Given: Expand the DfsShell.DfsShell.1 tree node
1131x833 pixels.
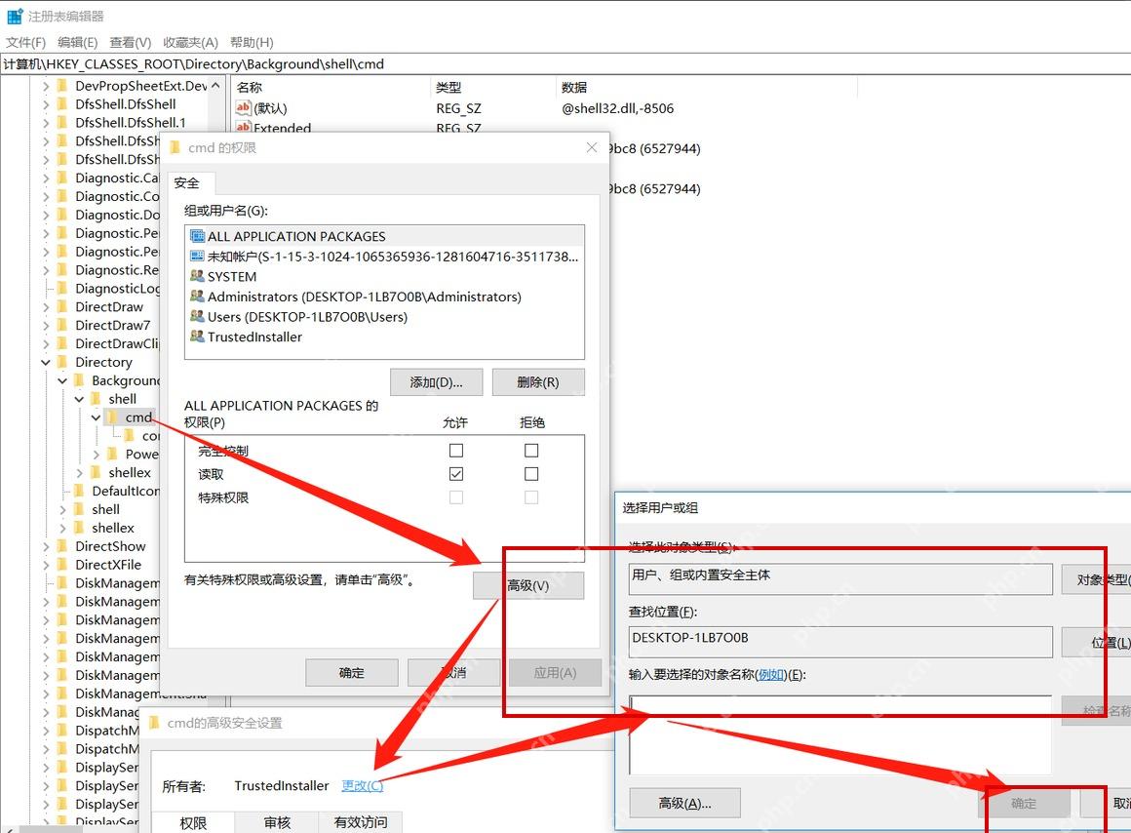Looking at the screenshot, I should (46, 122).
